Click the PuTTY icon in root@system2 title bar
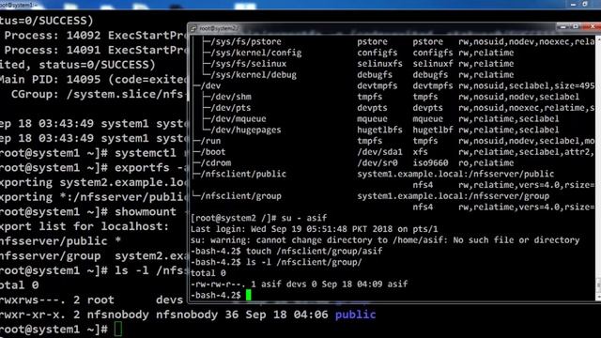Viewport: 601px width, 338px height. tap(193, 28)
